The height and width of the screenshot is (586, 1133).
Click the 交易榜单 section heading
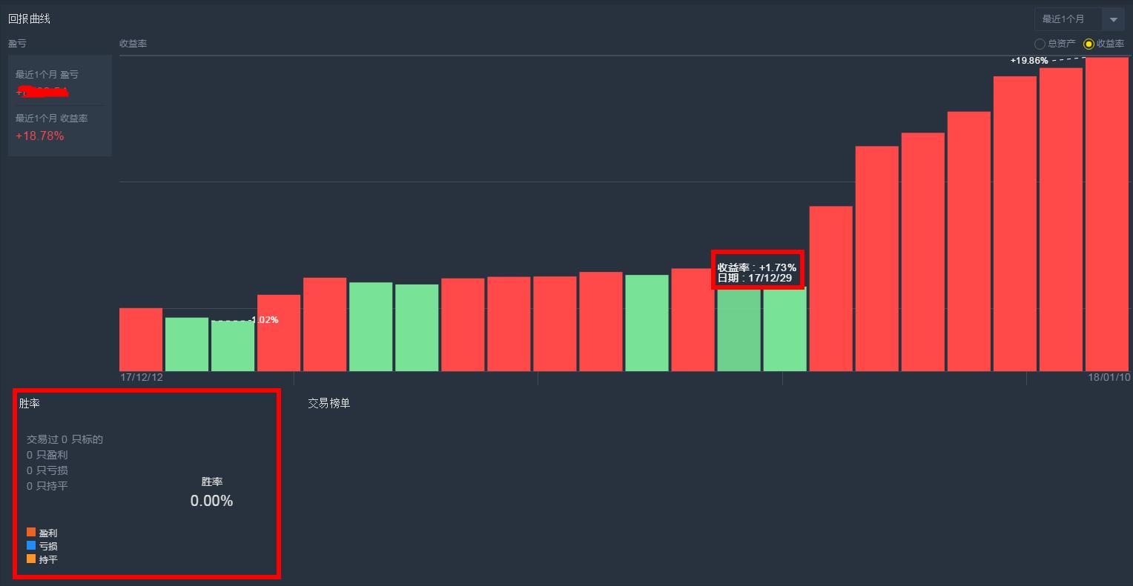[328, 403]
